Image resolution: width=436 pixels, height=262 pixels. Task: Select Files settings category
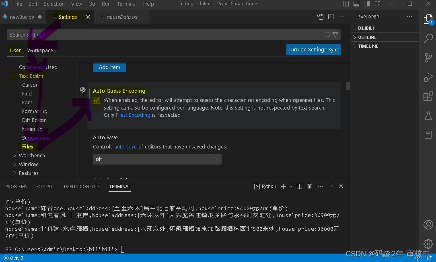[x=27, y=147]
